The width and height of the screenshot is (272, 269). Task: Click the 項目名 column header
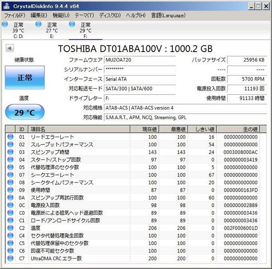pyautogui.click(x=79, y=129)
